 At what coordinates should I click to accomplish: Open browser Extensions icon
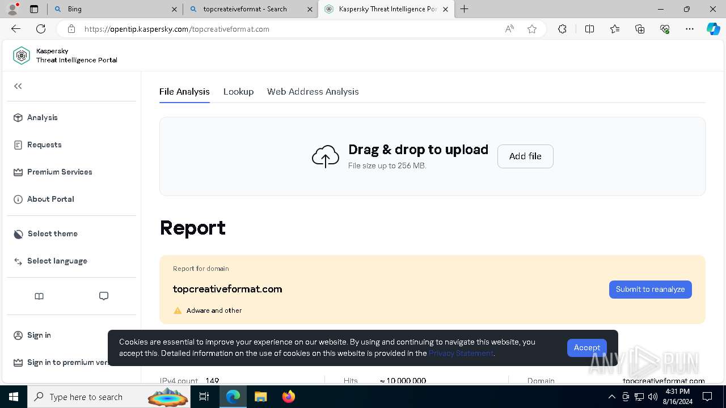pyautogui.click(x=562, y=29)
